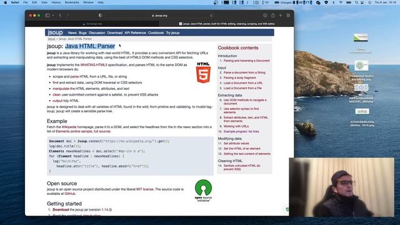
Task: Open 'Parse a document from a String' link
Action: pos(244,72)
